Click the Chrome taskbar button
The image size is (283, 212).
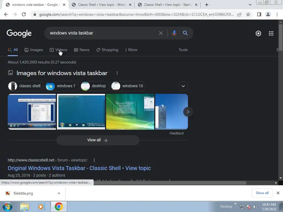[x=59, y=206]
